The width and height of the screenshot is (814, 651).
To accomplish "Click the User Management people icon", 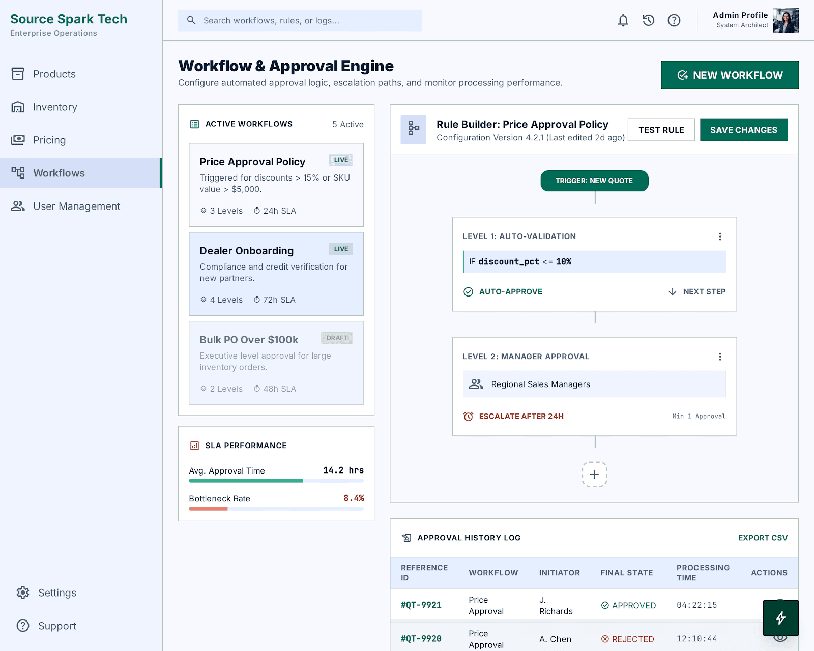I will pos(18,206).
